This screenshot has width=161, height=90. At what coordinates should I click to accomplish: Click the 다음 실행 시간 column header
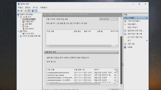(x=79, y=69)
